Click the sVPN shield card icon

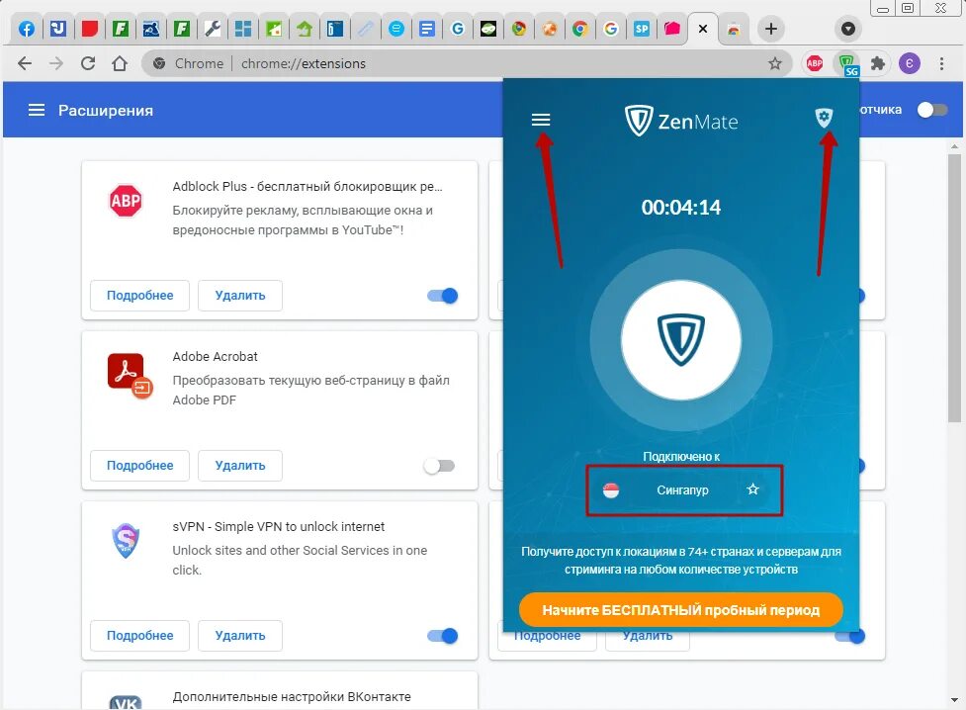tap(126, 541)
